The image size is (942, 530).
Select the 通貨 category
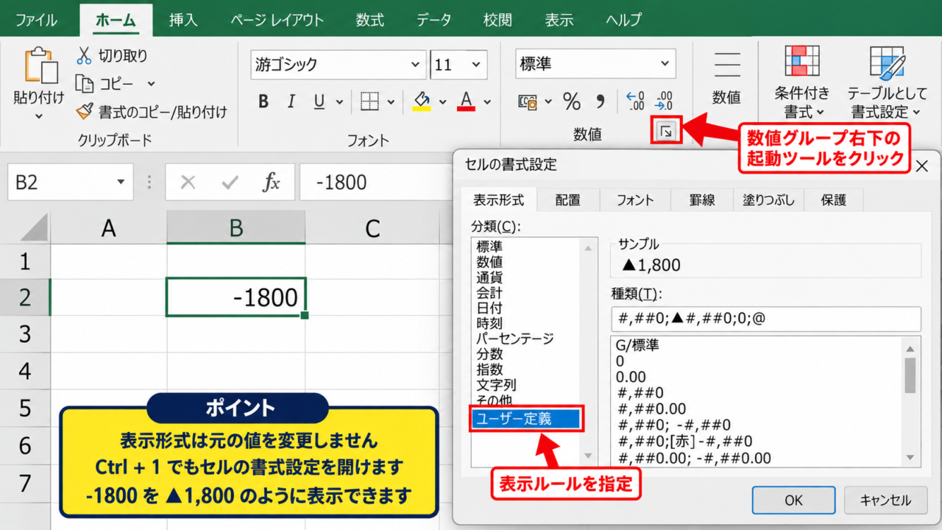[x=489, y=278]
